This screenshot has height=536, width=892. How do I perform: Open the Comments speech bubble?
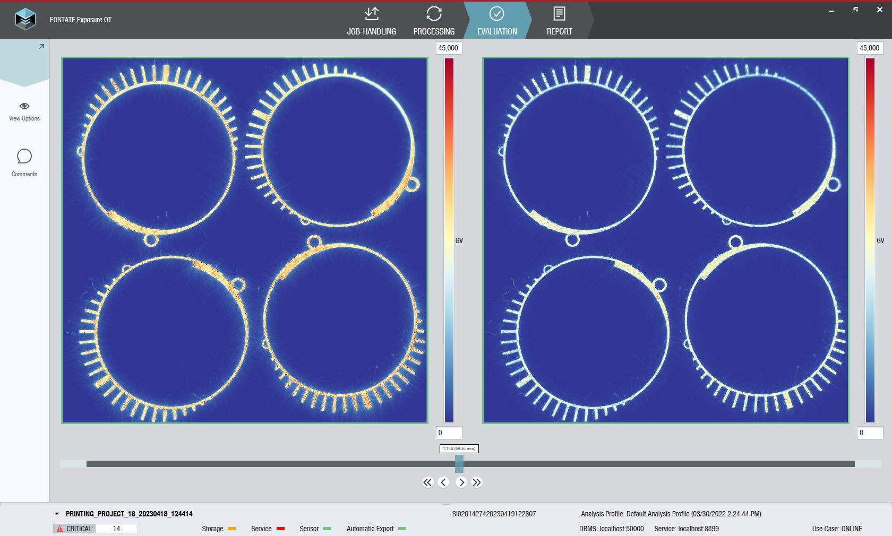click(24, 157)
